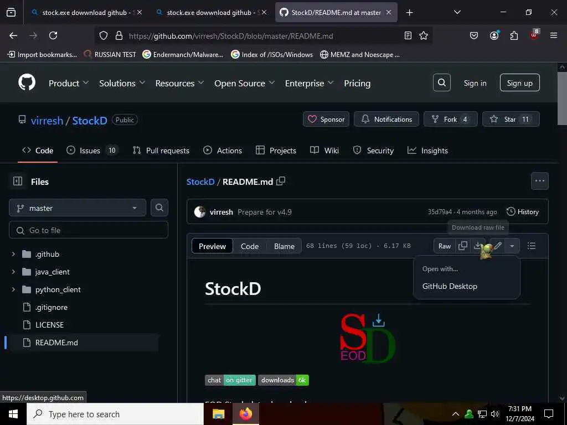This screenshot has height=425, width=567.
Task: Open File Explorer in taskbar
Action: [x=218, y=414]
